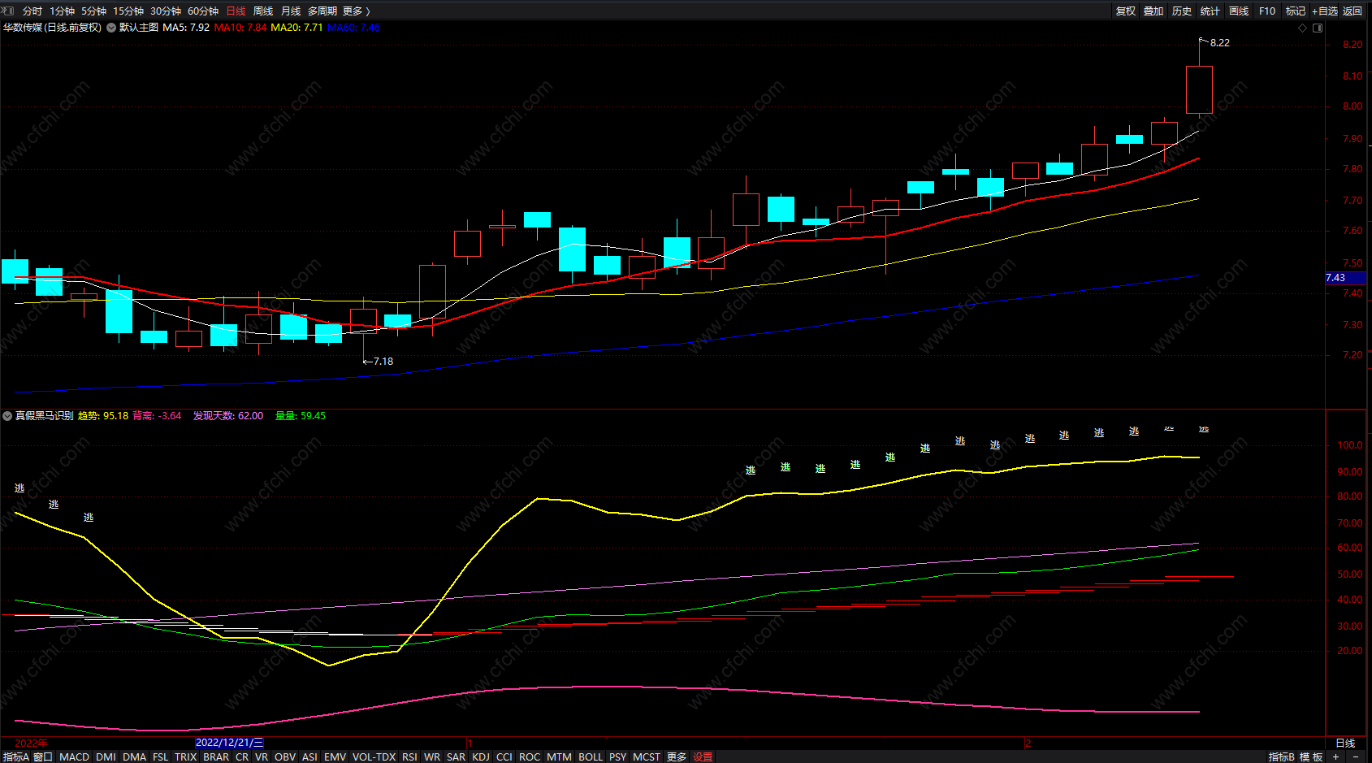Open the 默认主图 indicator dropdown arrow
Screen dimensions: 1372x763
tap(111, 28)
